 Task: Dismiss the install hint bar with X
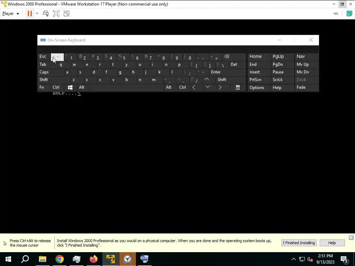pos(351,238)
